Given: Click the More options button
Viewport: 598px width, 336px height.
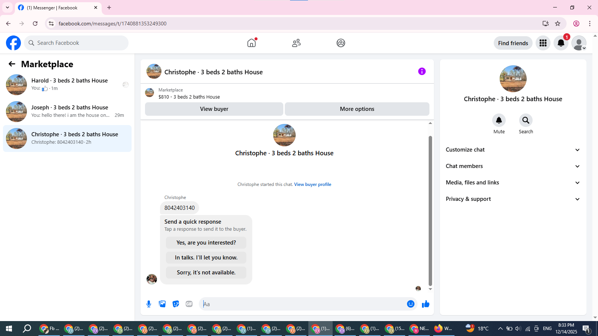Looking at the screenshot, I should tap(357, 109).
